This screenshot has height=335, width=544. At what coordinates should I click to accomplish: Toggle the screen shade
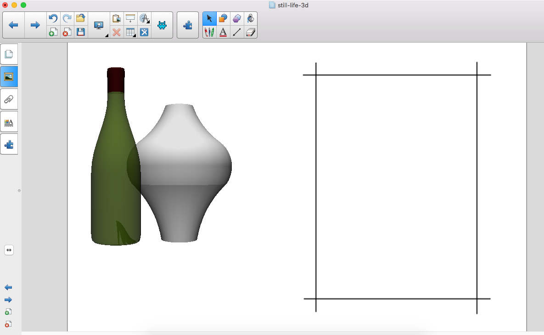(x=130, y=18)
